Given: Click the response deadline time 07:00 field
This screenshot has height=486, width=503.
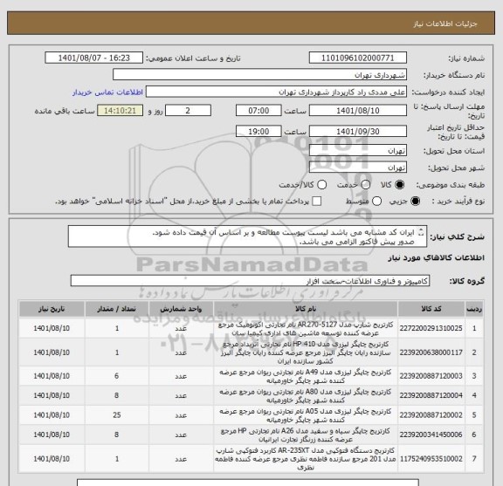Looking at the screenshot, I should [x=258, y=111].
